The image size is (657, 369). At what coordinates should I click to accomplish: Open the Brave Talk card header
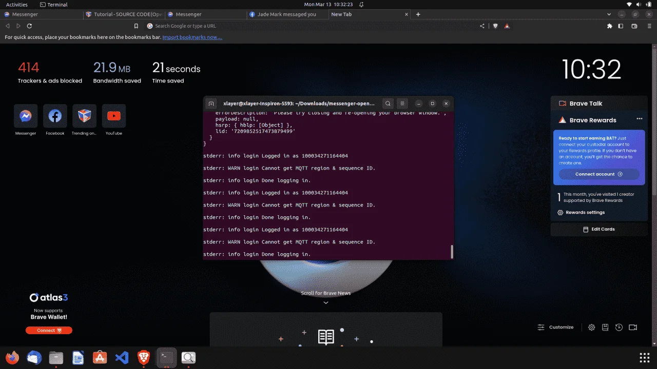coord(599,104)
